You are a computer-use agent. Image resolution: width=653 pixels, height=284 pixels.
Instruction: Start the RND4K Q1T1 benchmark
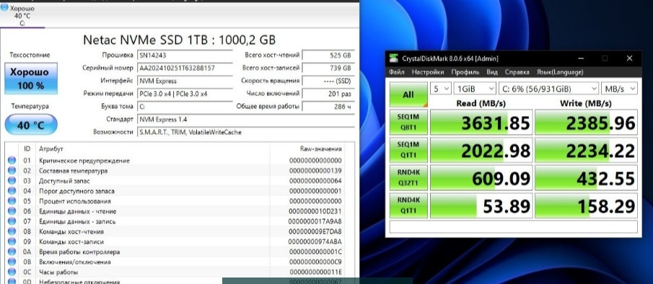(408, 205)
